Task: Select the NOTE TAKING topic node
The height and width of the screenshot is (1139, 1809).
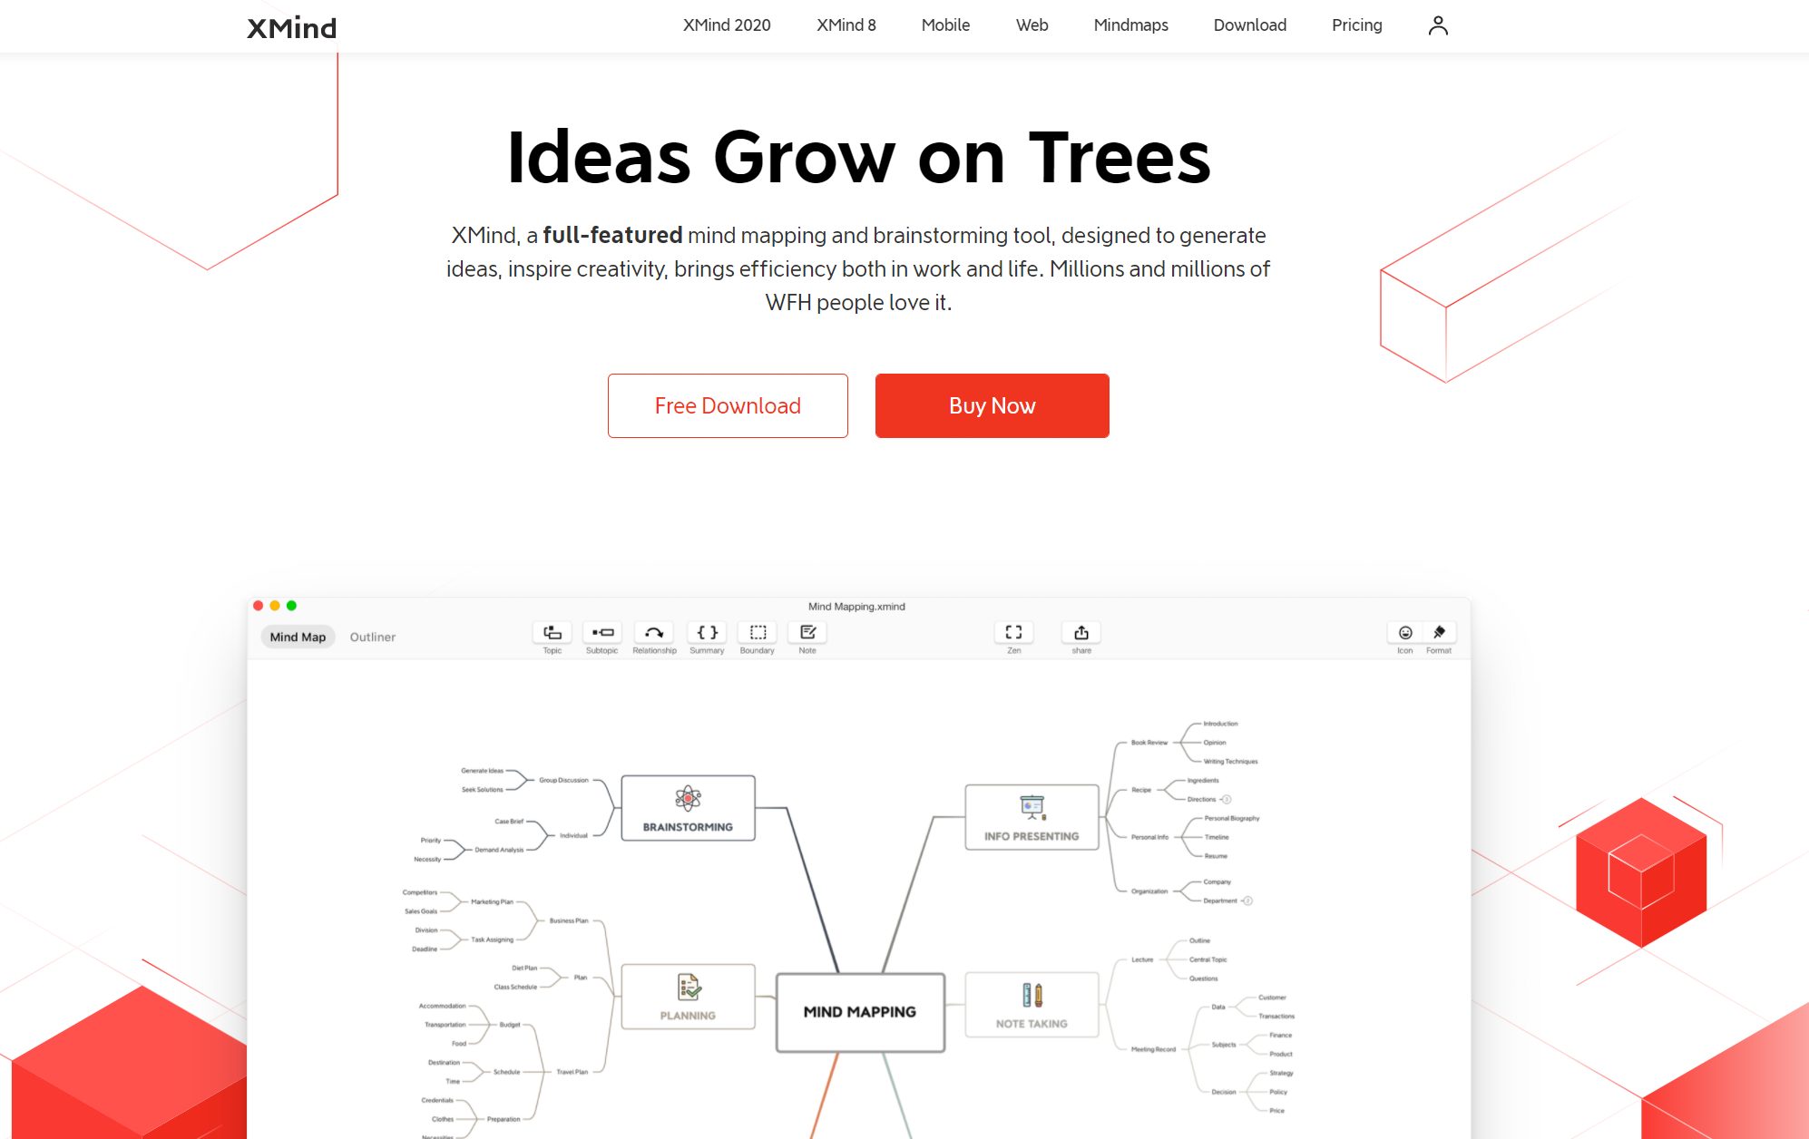Action: (x=1032, y=1005)
